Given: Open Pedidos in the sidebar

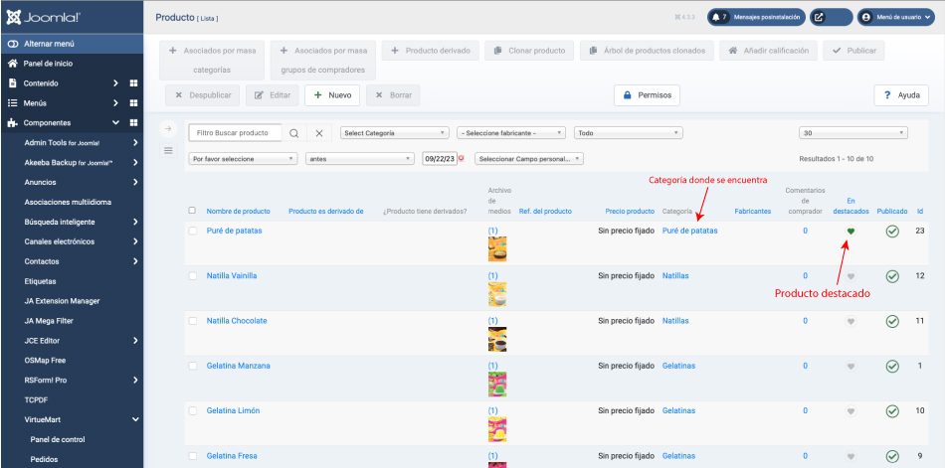Looking at the screenshot, I should click(x=44, y=460).
